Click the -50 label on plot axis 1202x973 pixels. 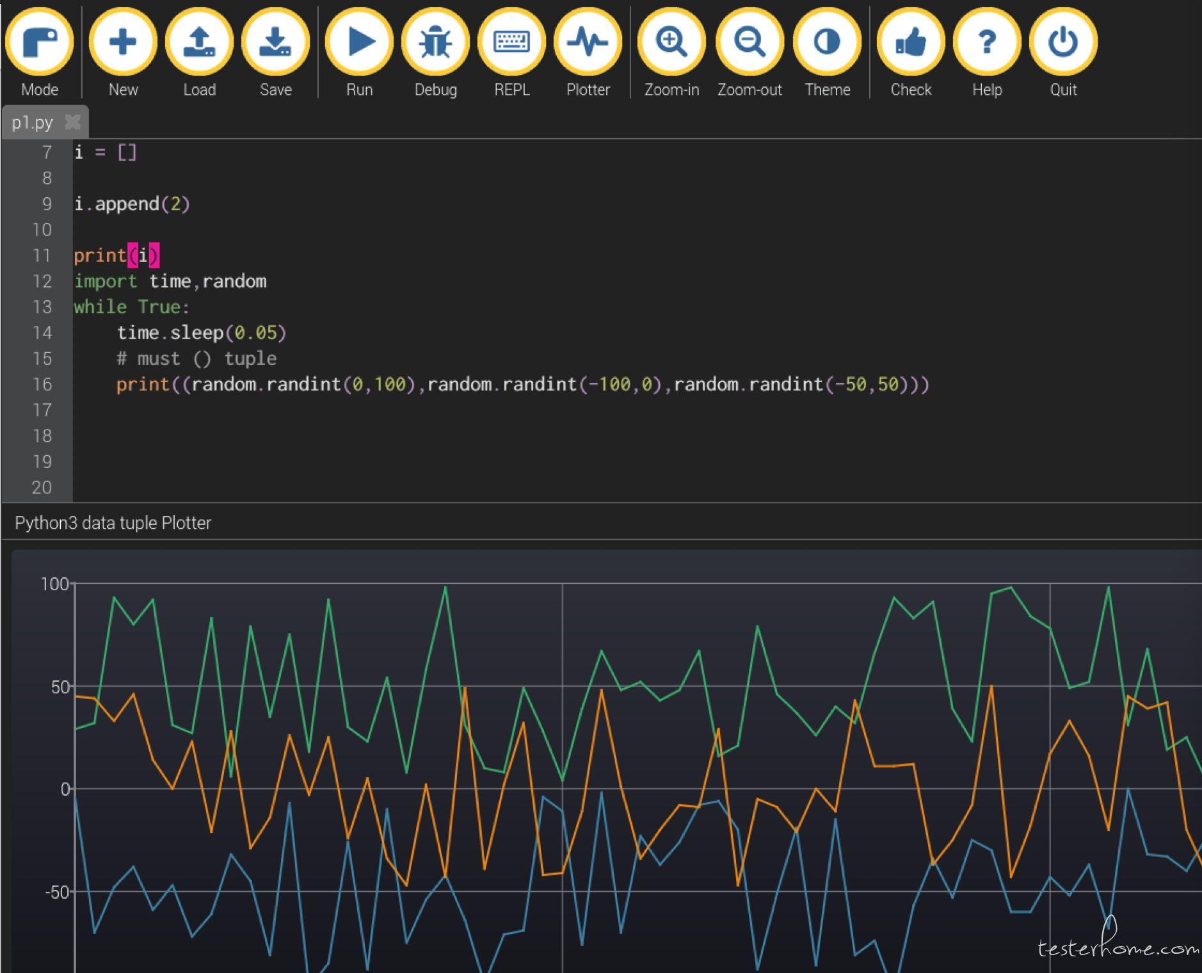tap(57, 892)
